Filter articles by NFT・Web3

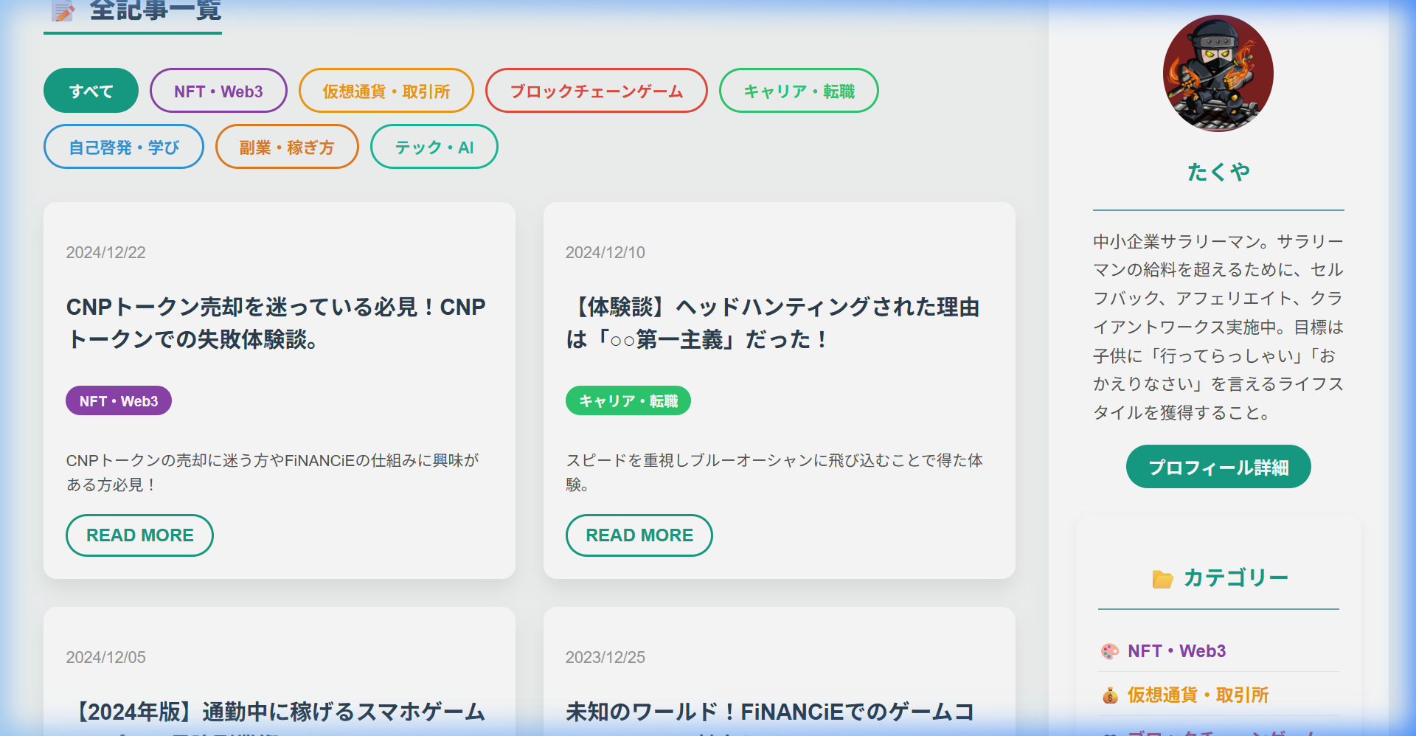pyautogui.click(x=218, y=91)
